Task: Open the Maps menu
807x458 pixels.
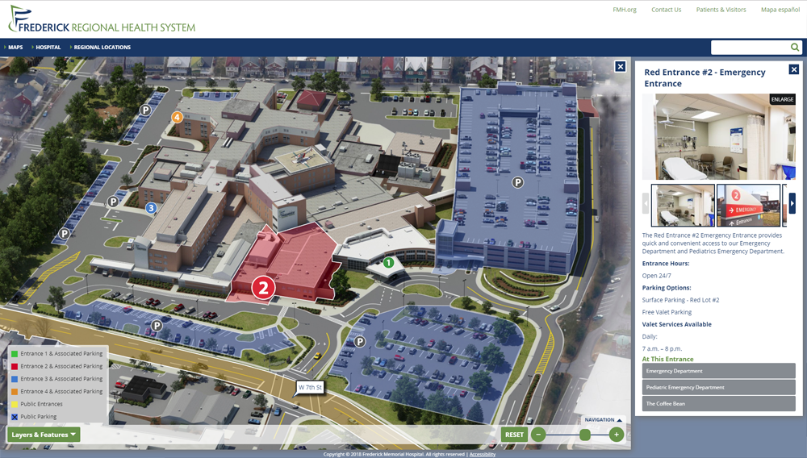Action: pos(15,48)
